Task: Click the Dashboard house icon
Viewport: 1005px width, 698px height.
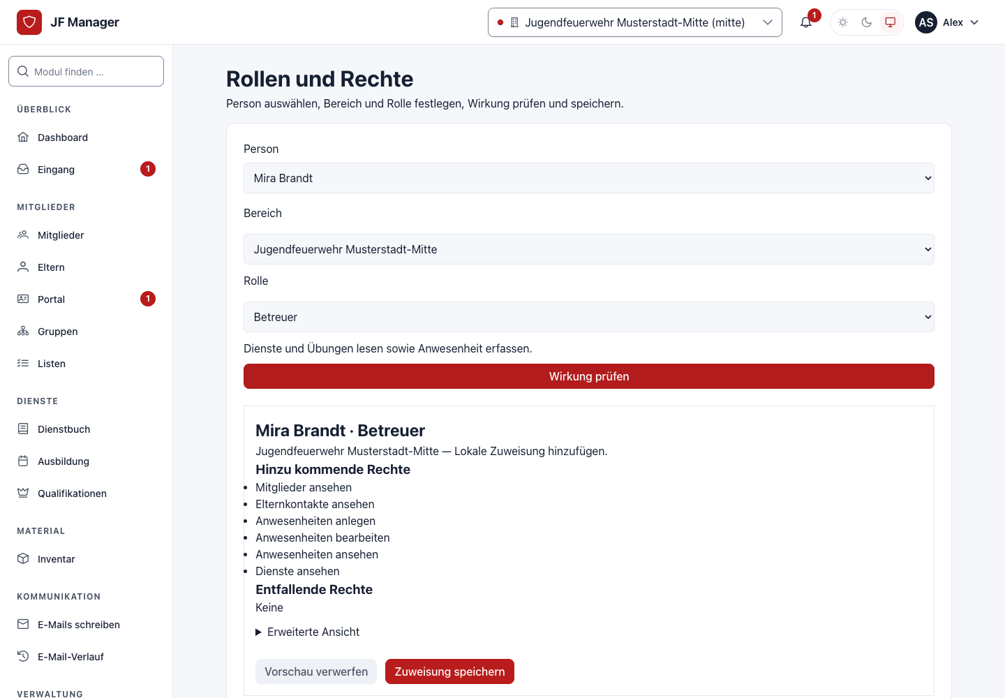Action: (23, 137)
